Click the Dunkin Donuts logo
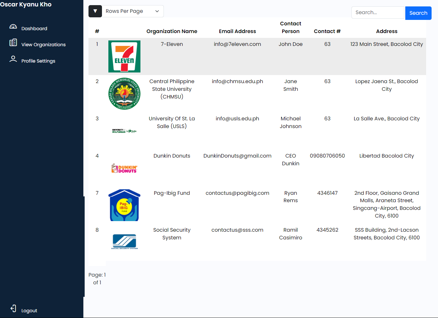Image resolution: width=438 pixels, height=318 pixels. 124,168
